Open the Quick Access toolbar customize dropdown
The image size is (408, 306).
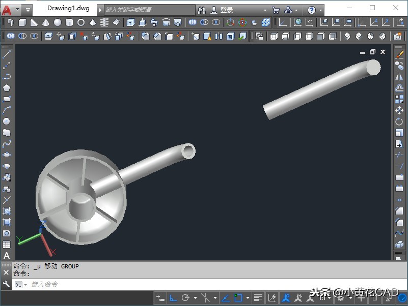click(x=28, y=10)
